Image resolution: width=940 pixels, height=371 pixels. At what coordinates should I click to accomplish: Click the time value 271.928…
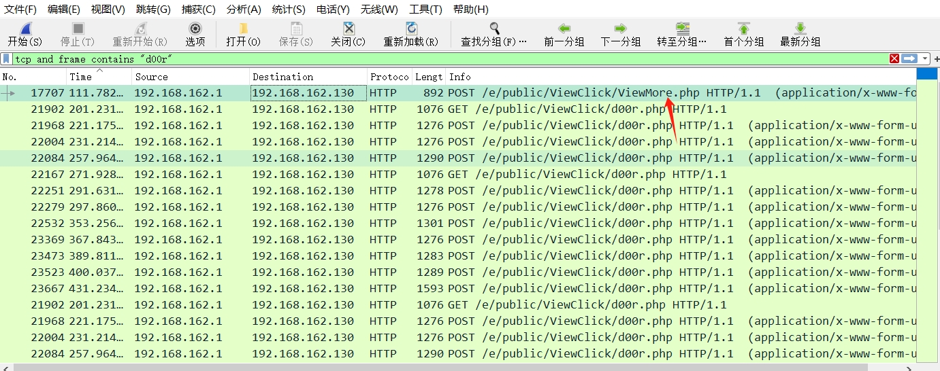pyautogui.click(x=97, y=175)
